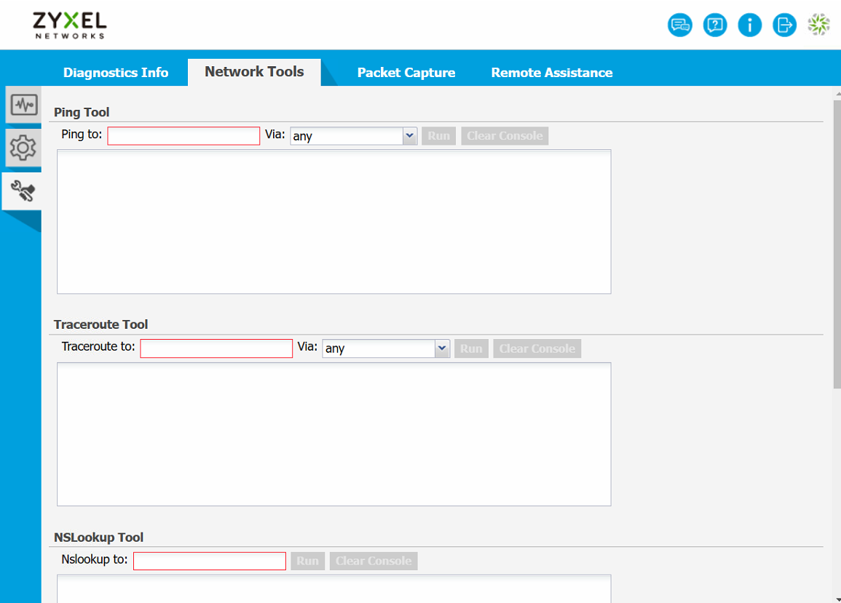Focus the Traceroute to input field

click(216, 348)
